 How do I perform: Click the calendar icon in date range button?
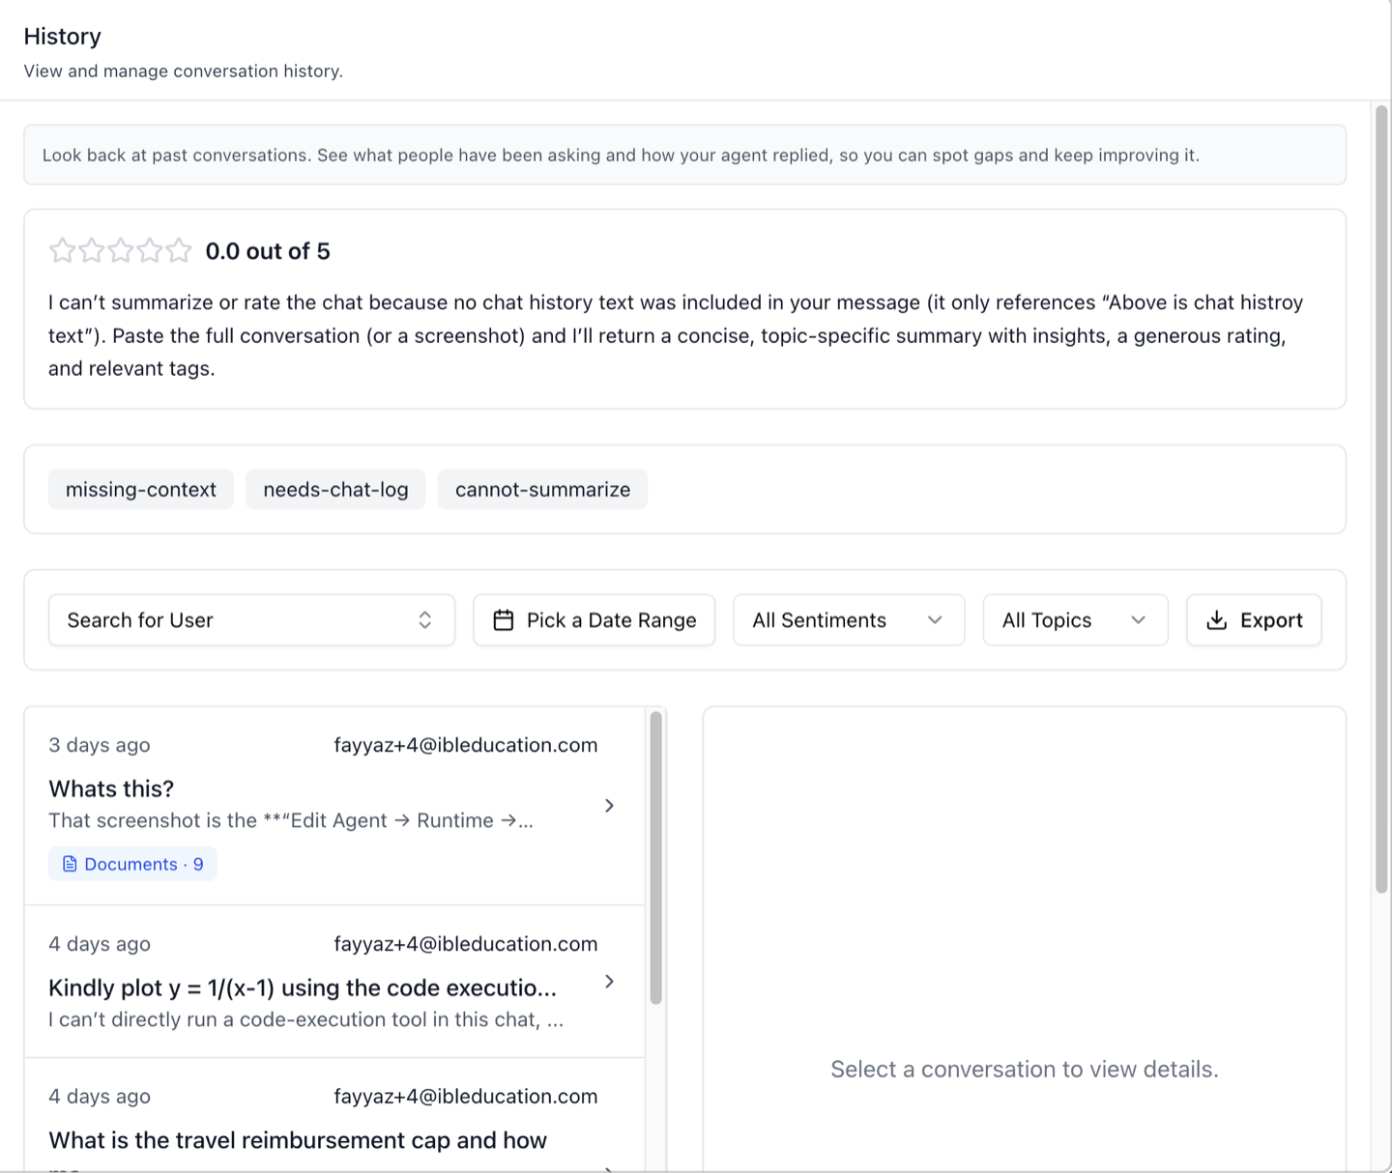[x=504, y=620]
